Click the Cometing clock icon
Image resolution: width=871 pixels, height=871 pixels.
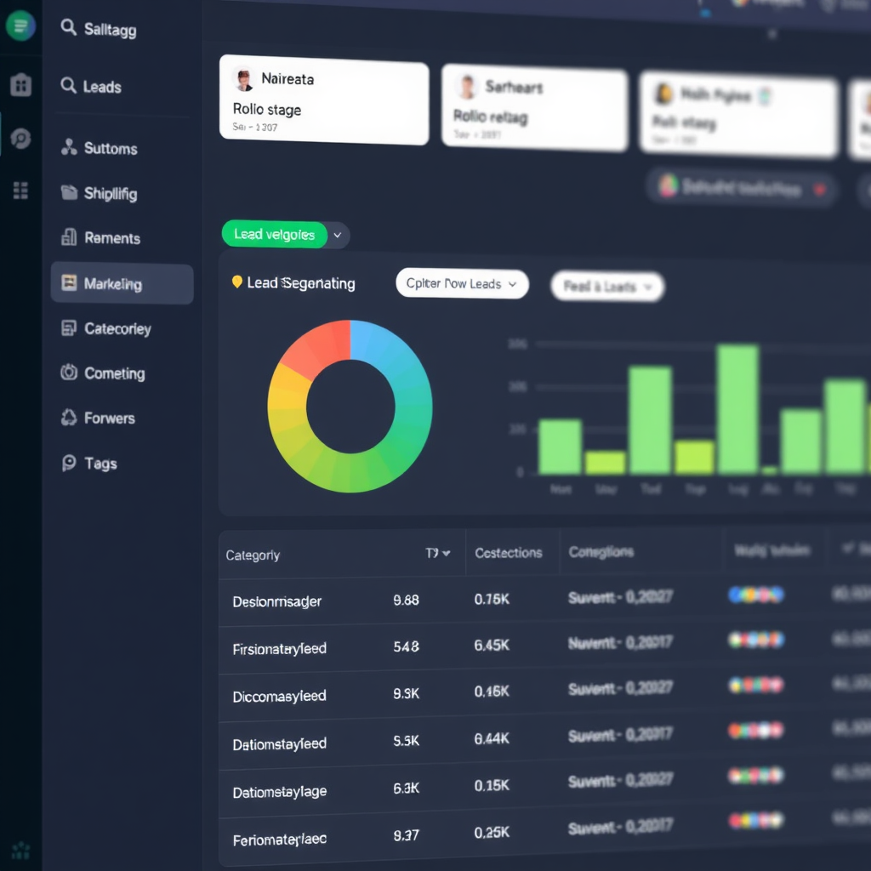(69, 373)
